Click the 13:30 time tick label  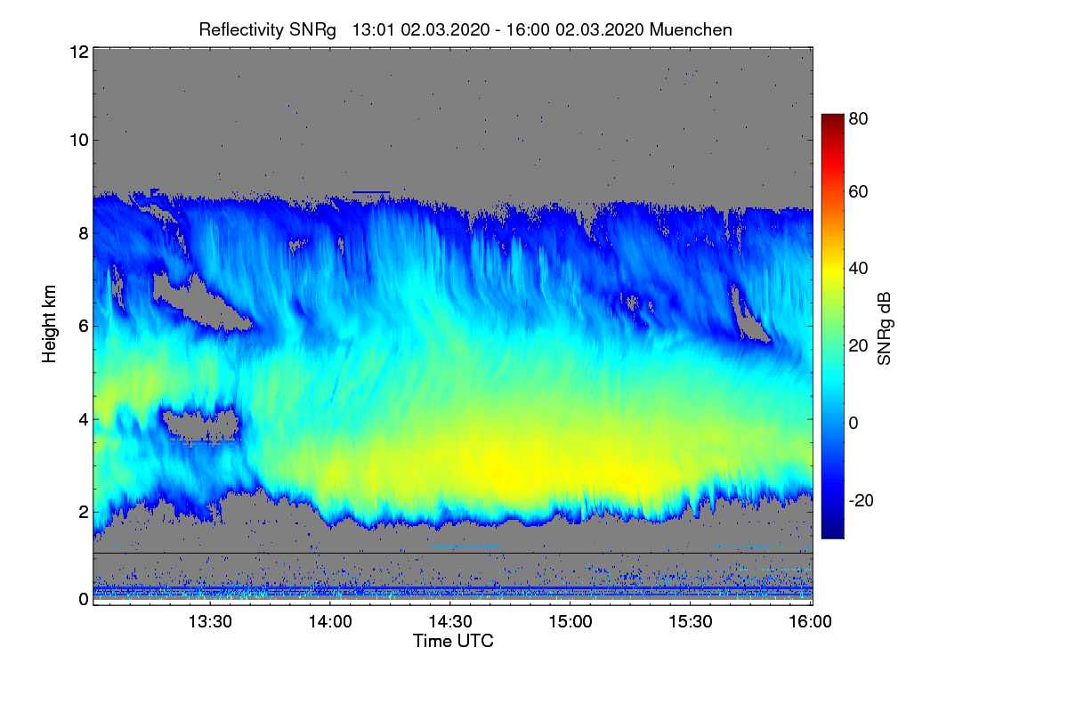click(210, 622)
